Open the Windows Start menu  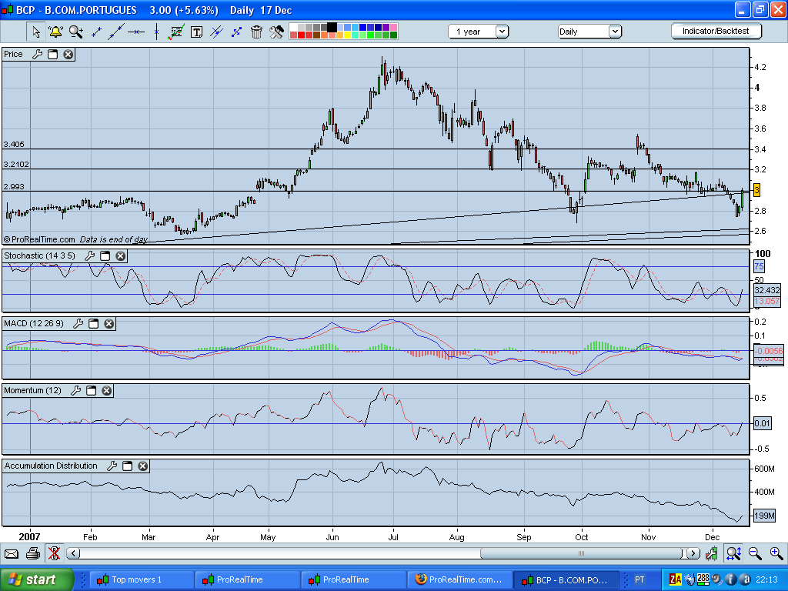click(36, 579)
